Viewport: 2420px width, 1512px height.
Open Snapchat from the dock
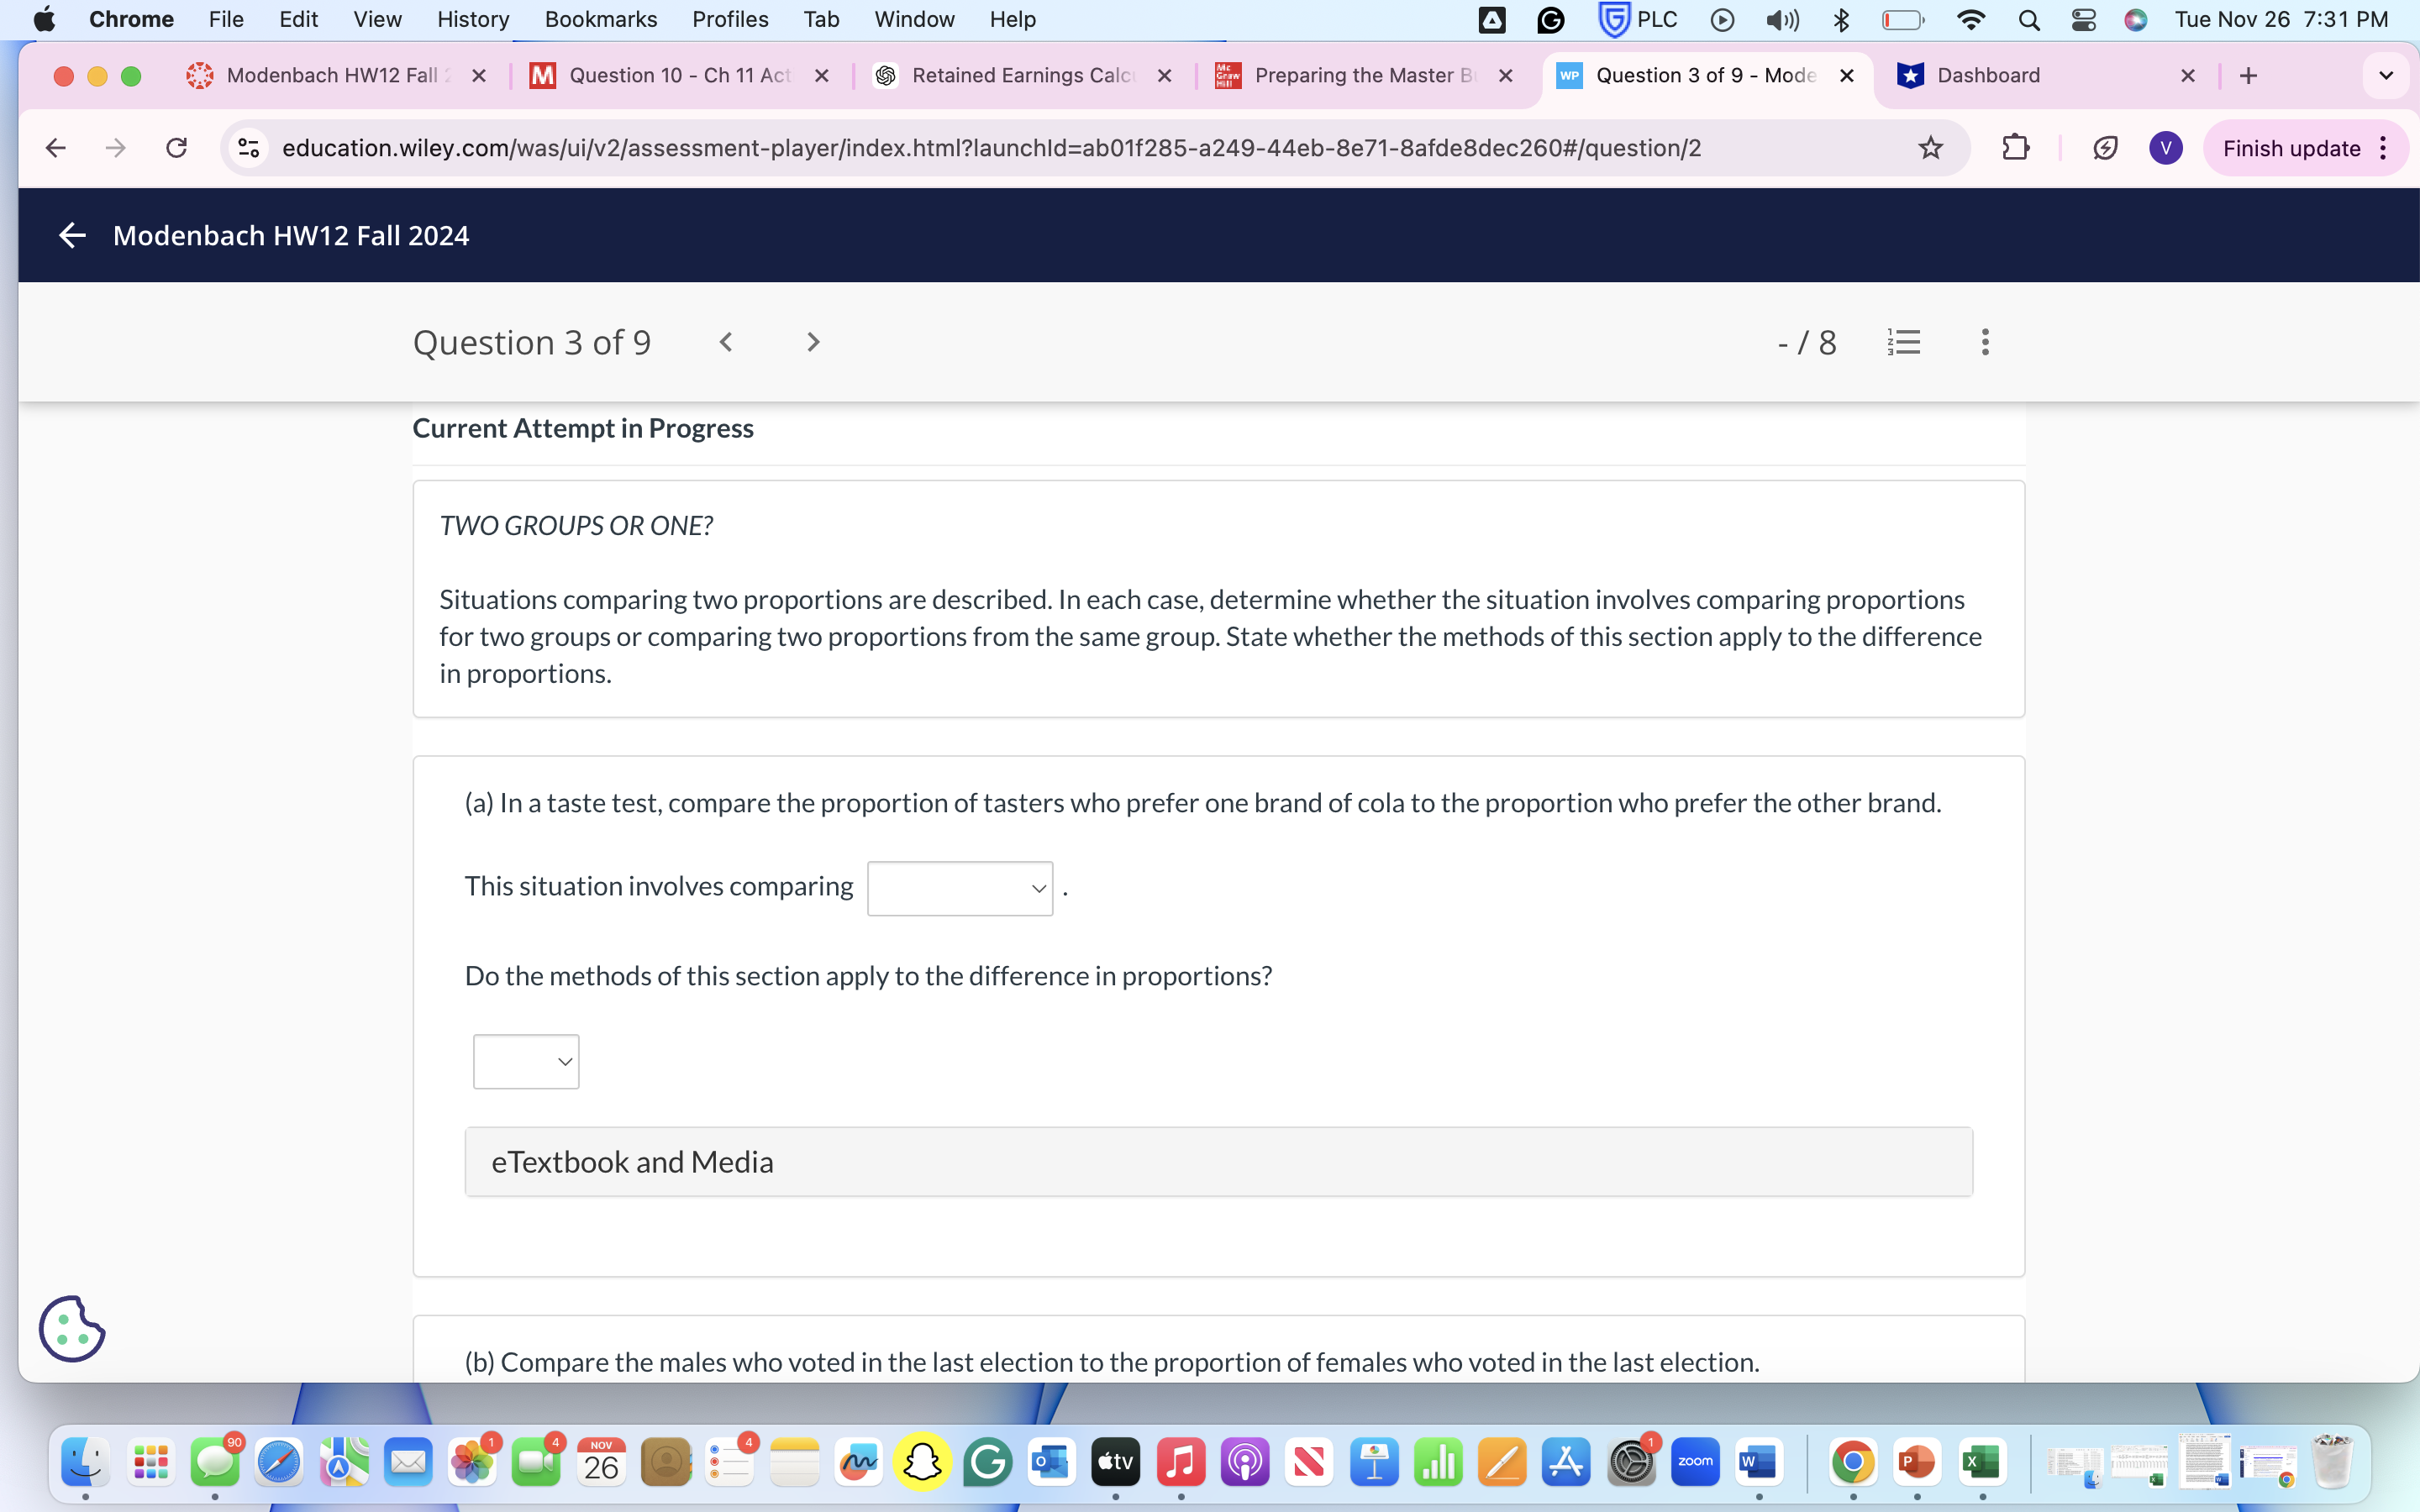tap(922, 1461)
